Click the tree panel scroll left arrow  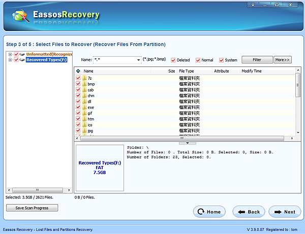click(x=9, y=190)
